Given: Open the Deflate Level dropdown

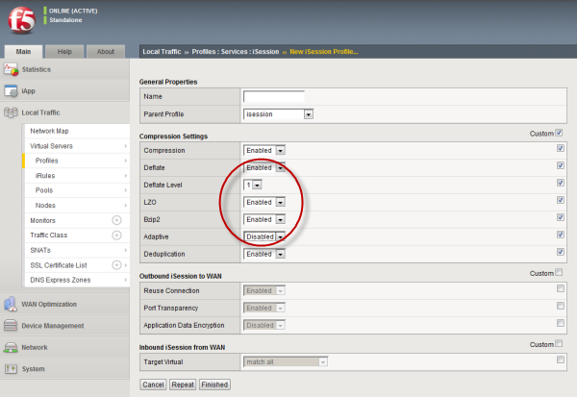Looking at the screenshot, I should pos(253,185).
